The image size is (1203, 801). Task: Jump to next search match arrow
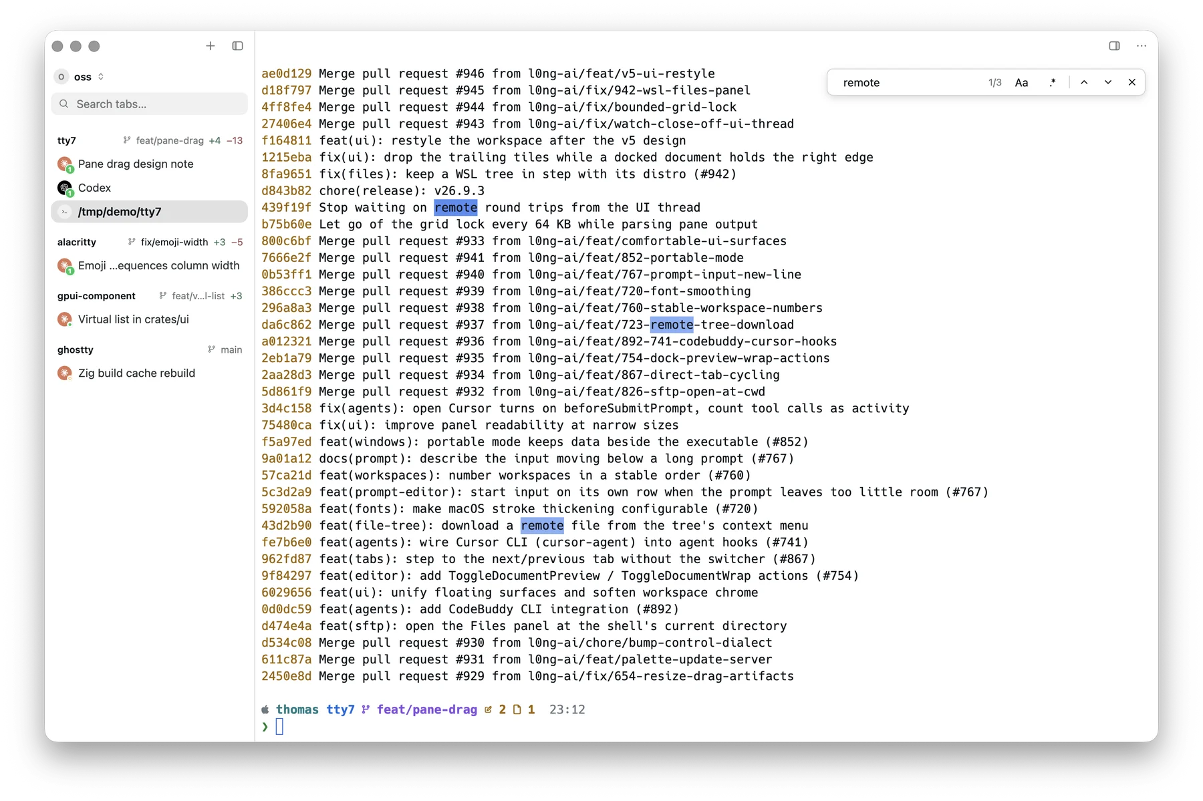(x=1108, y=82)
